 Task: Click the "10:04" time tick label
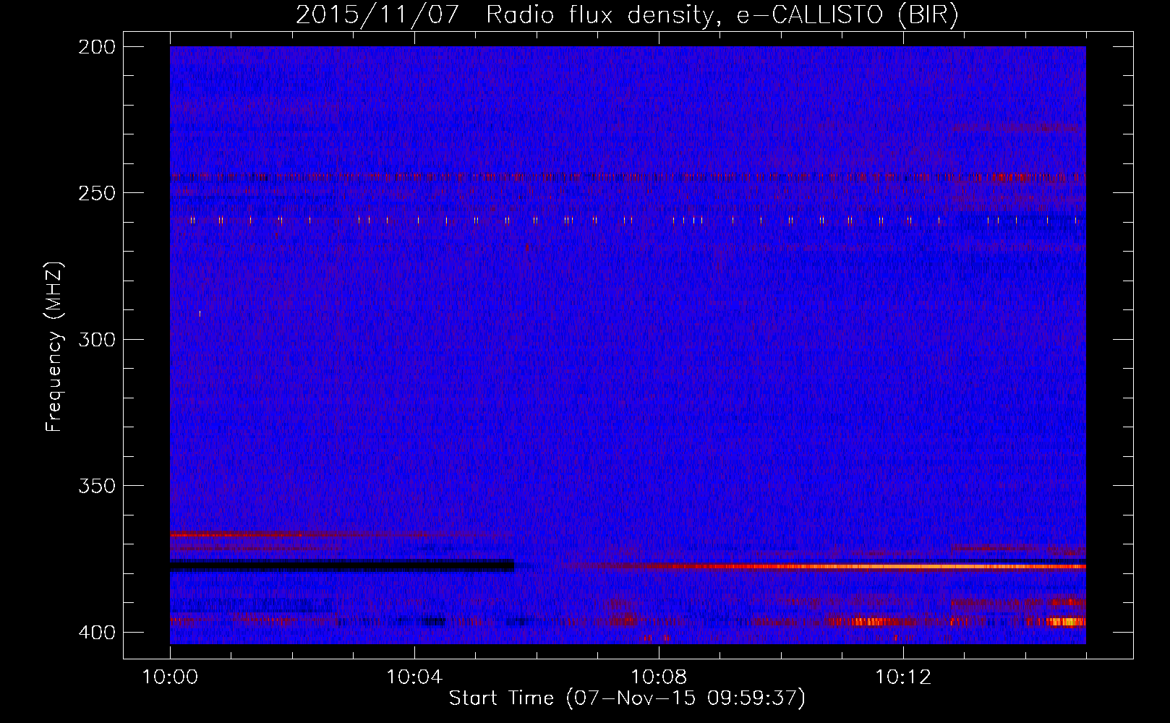coord(414,677)
